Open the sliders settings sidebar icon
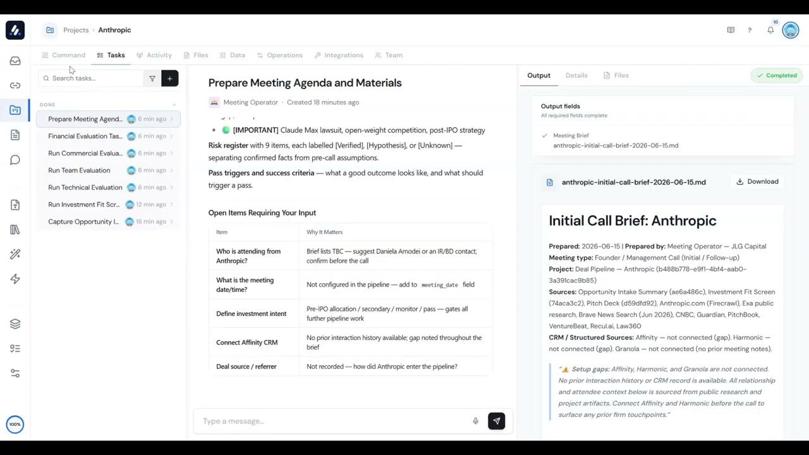This screenshot has height=455, width=809. 15,373
